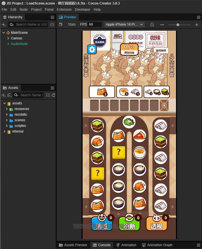
Task: Click the FPS input field
Action: coord(95,24)
